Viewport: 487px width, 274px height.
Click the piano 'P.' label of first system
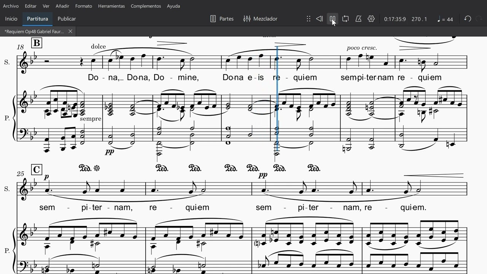point(7,118)
